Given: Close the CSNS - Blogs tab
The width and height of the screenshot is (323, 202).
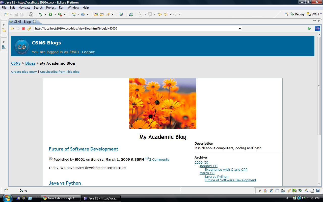Looking at the screenshot, I should coord(35,21).
